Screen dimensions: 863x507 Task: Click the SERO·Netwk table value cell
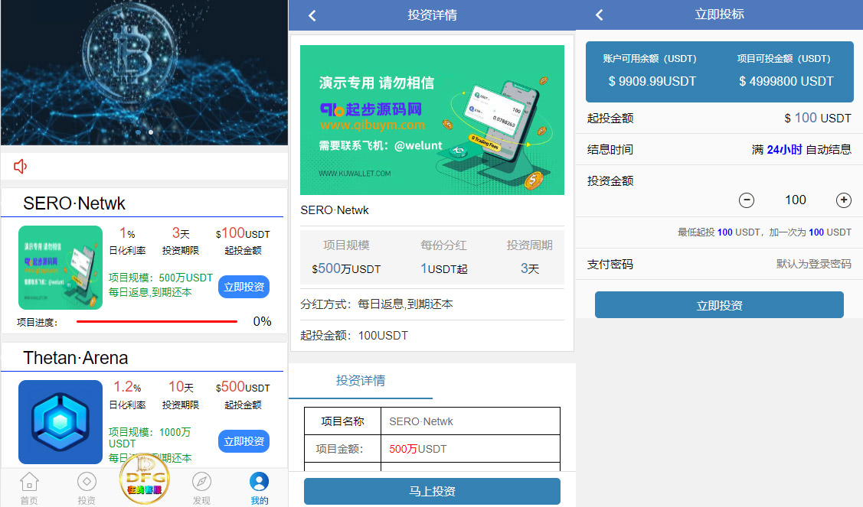(x=471, y=421)
